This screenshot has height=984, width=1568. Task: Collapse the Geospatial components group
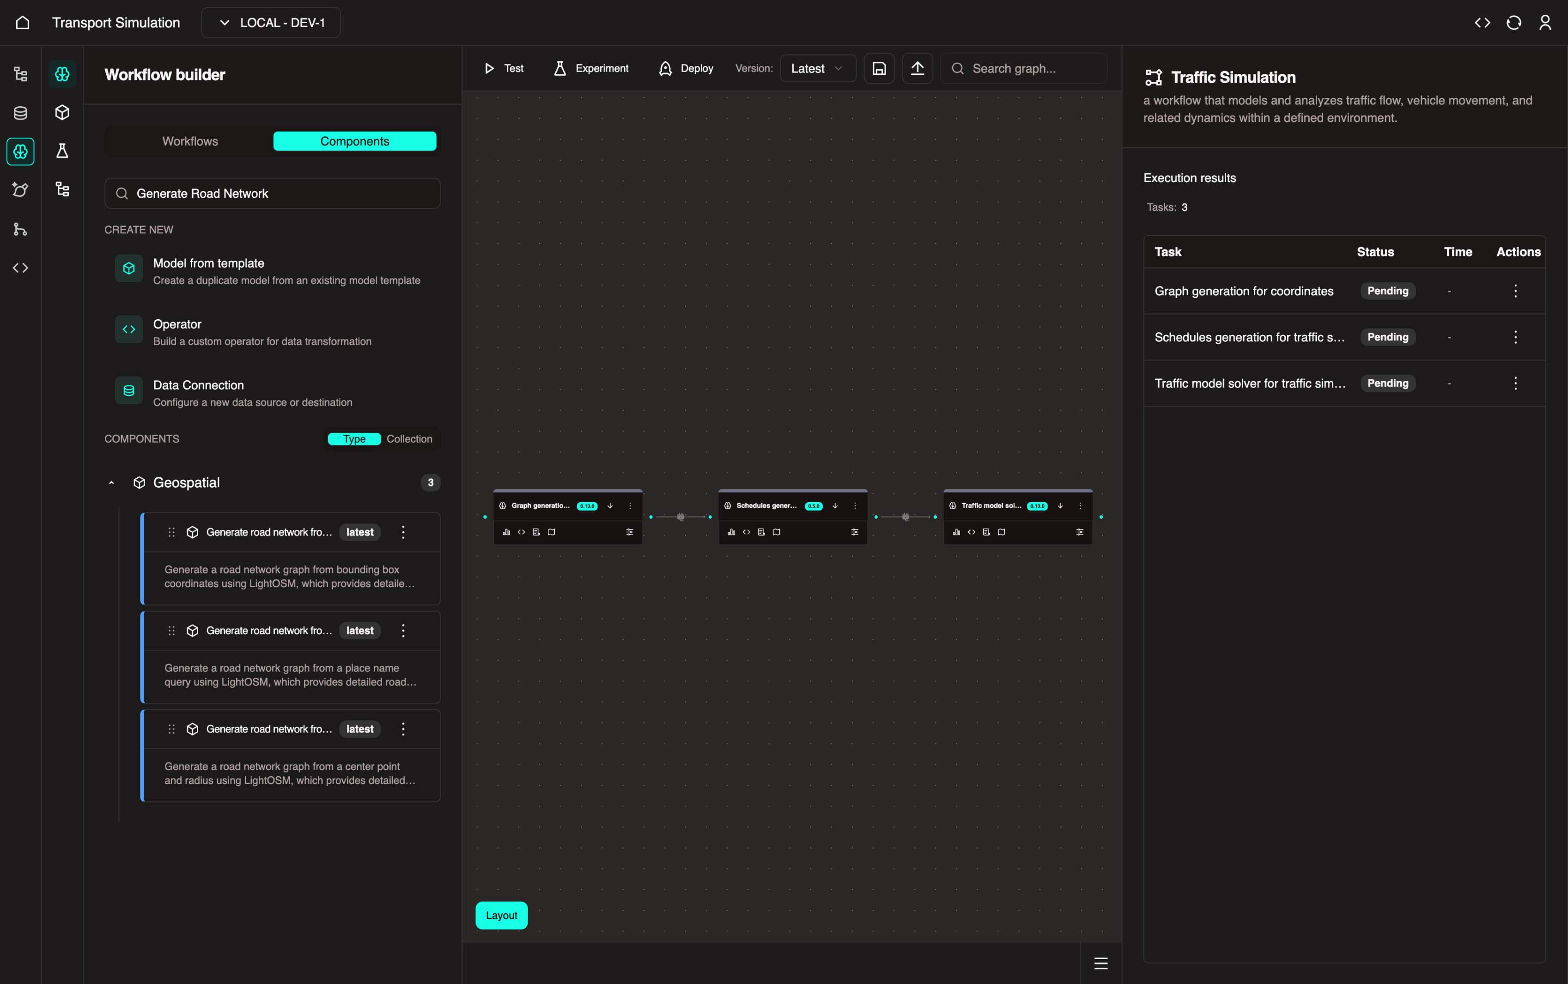111,482
